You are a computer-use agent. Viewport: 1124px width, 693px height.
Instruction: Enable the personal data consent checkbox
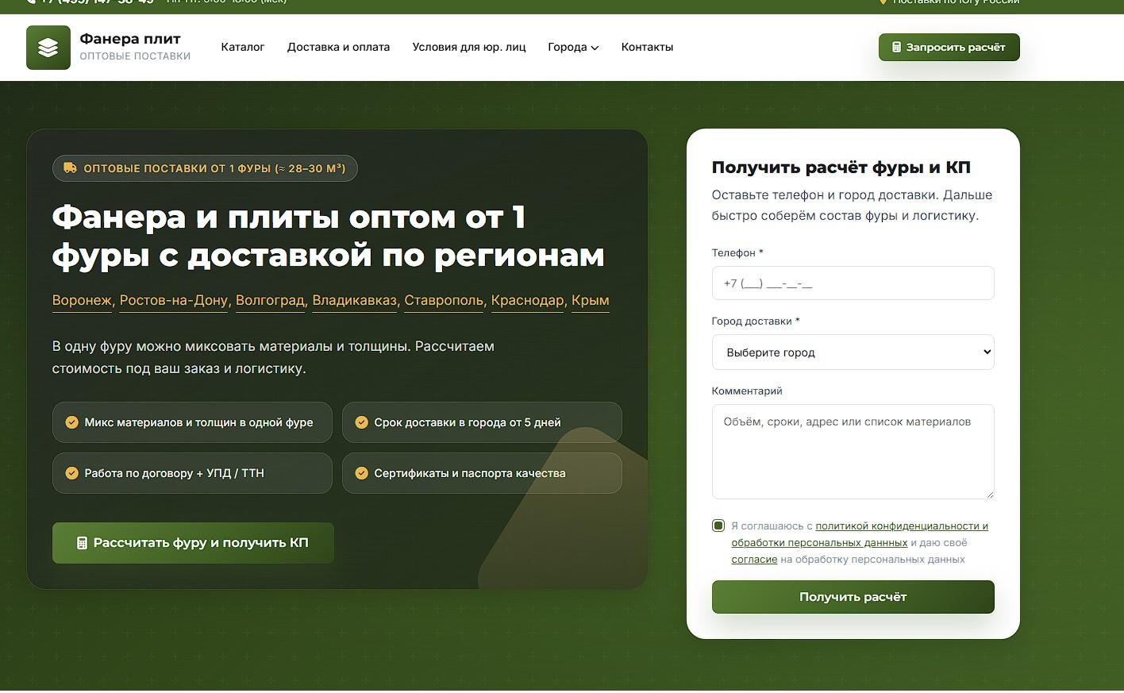(x=718, y=526)
